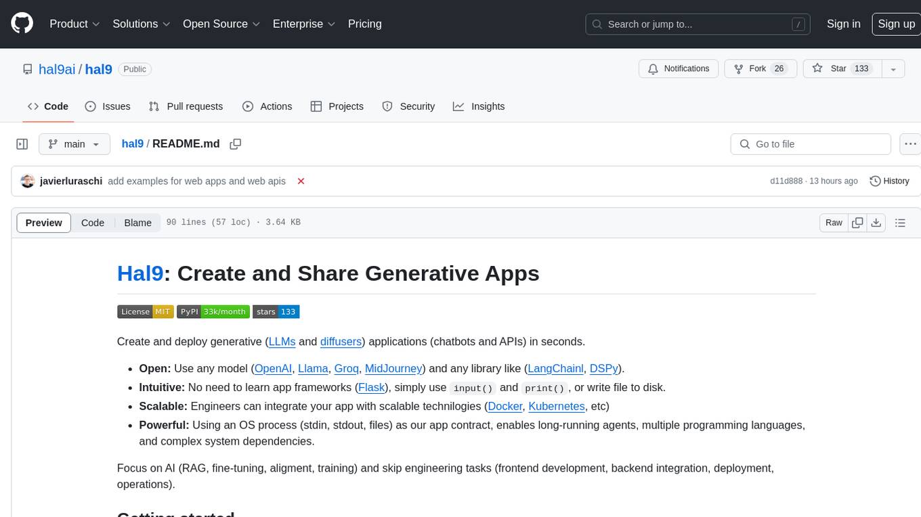Copy raw file contents
This screenshot has height=517, width=921.
857,223
